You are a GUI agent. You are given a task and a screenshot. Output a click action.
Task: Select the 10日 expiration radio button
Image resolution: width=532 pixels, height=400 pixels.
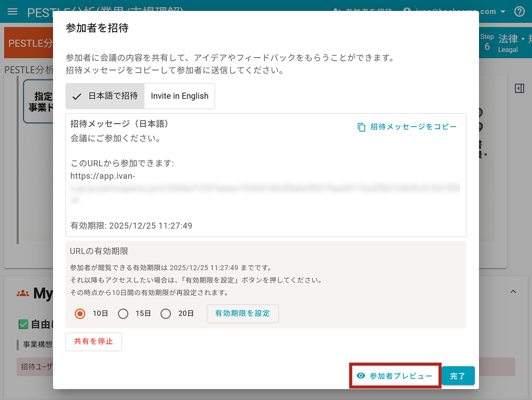80,314
